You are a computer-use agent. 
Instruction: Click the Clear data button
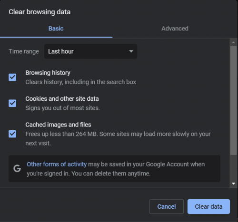point(208,207)
